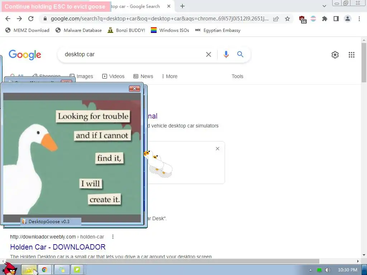367x275 pixels.
Task: Open Bonzi BUDDY! bookmark
Action: tap(127, 30)
